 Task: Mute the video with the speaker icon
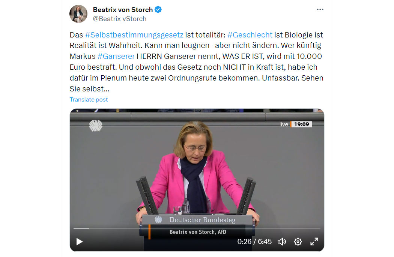[x=282, y=242]
